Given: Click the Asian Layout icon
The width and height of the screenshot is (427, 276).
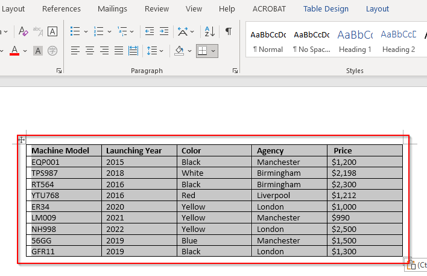Looking at the screenshot, I should [x=183, y=31].
